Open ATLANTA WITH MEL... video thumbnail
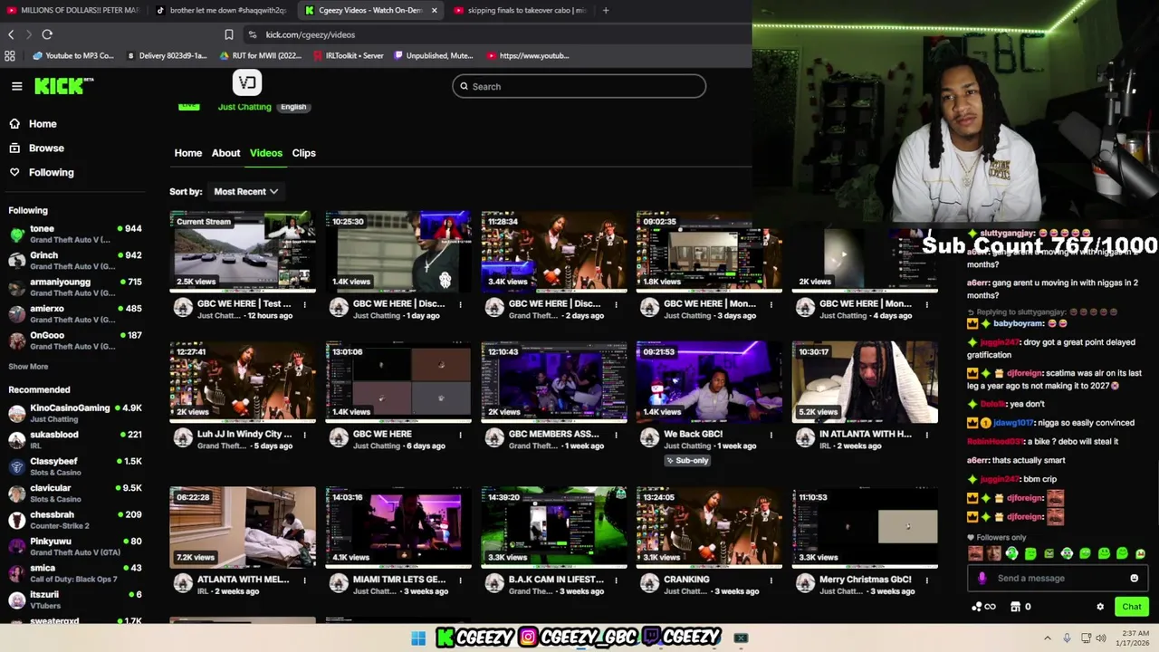This screenshot has height=652, width=1159. point(243,527)
